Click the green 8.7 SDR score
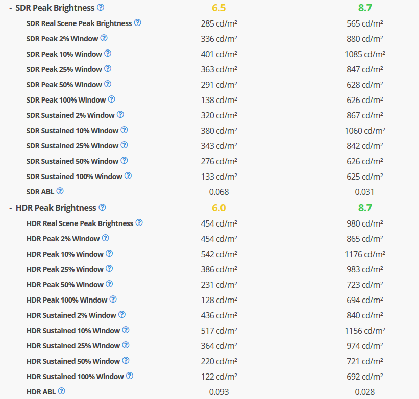The width and height of the screenshot is (419, 399). tap(365, 8)
